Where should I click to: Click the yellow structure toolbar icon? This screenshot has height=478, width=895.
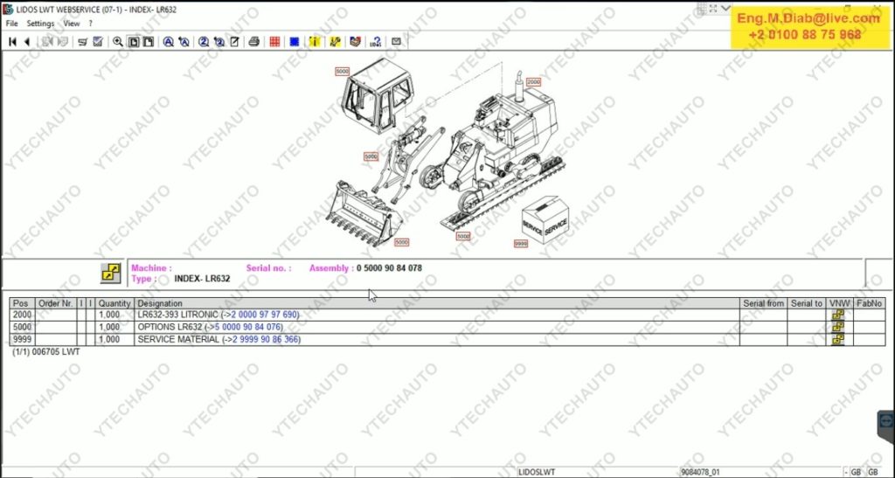point(335,42)
